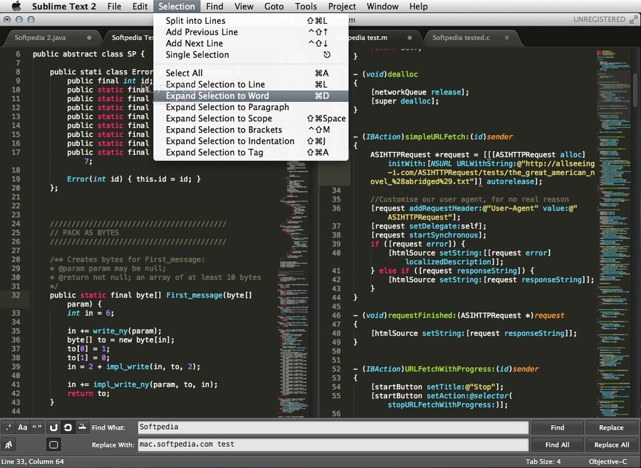Choose Expand Selection to Tag

pos(250,152)
